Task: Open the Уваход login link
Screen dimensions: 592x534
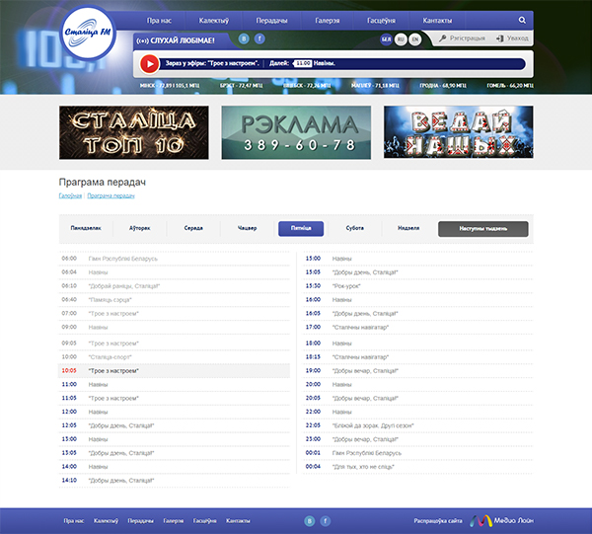Action: (x=512, y=38)
